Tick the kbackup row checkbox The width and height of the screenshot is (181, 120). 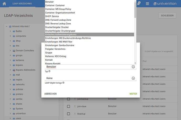pyautogui.click(x=69, y=114)
